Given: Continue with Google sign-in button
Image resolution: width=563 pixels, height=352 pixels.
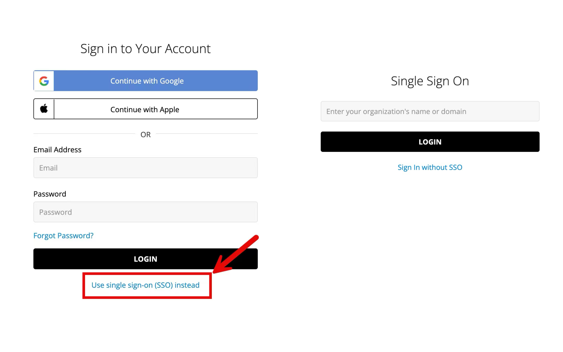Looking at the screenshot, I should coord(145,81).
